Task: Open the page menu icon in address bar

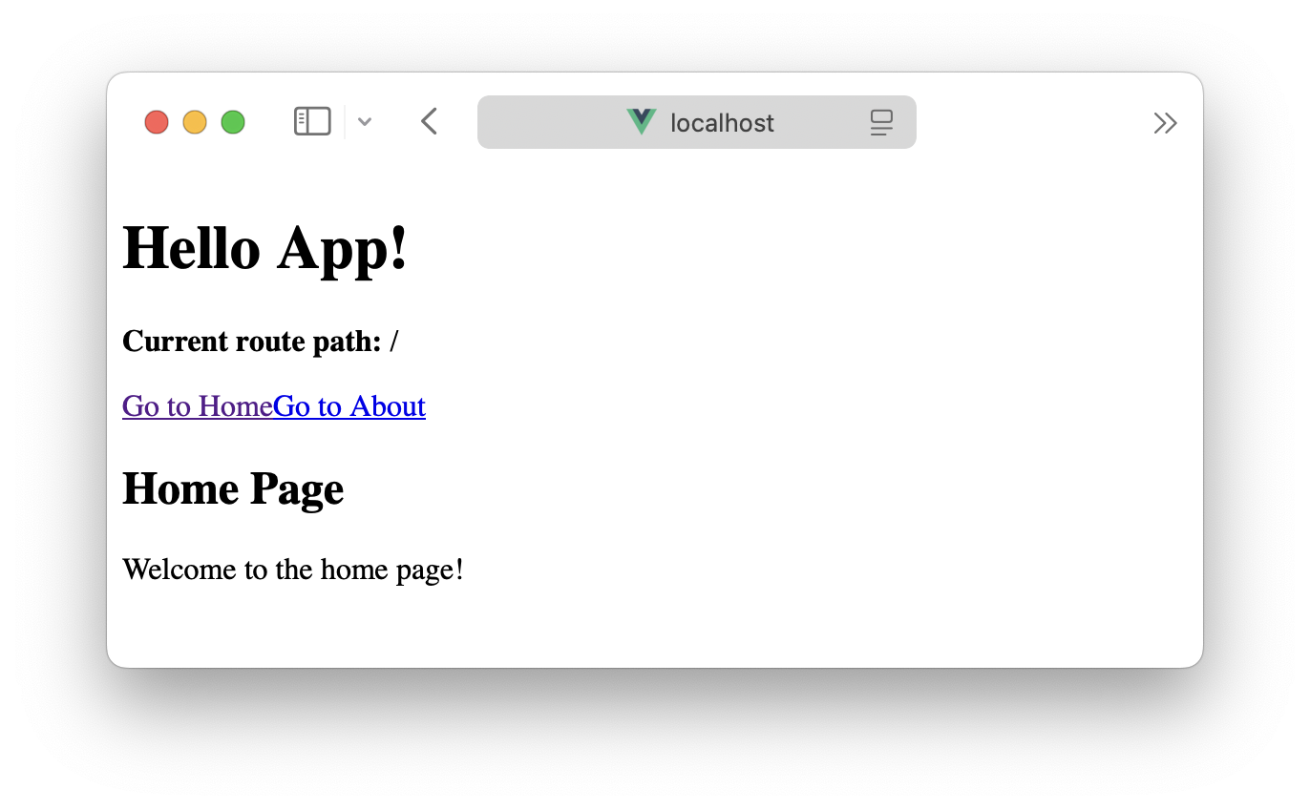Action: click(x=880, y=122)
